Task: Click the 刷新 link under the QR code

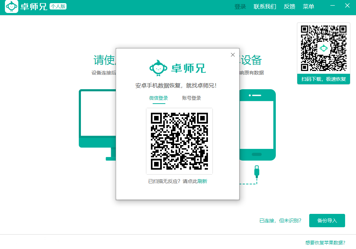Action: [x=202, y=182]
